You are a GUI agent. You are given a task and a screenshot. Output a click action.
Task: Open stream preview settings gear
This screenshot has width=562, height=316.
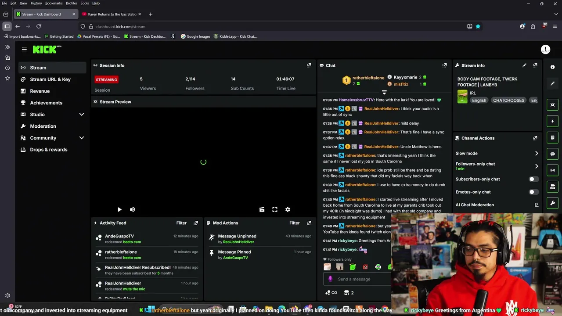tap(288, 210)
